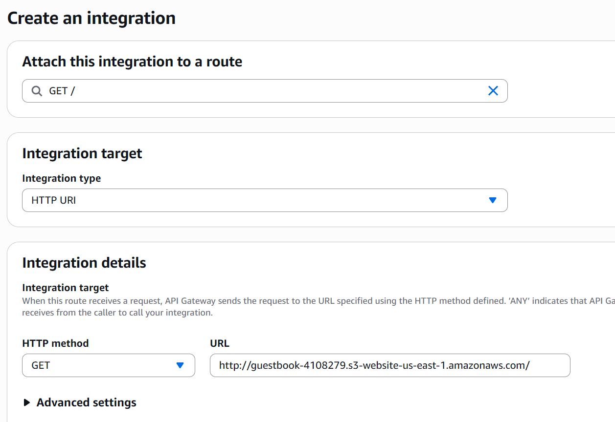Viewport: 615px width, 422px height.
Task: Click the blue arrow in Integration type selector
Action: [492, 200]
